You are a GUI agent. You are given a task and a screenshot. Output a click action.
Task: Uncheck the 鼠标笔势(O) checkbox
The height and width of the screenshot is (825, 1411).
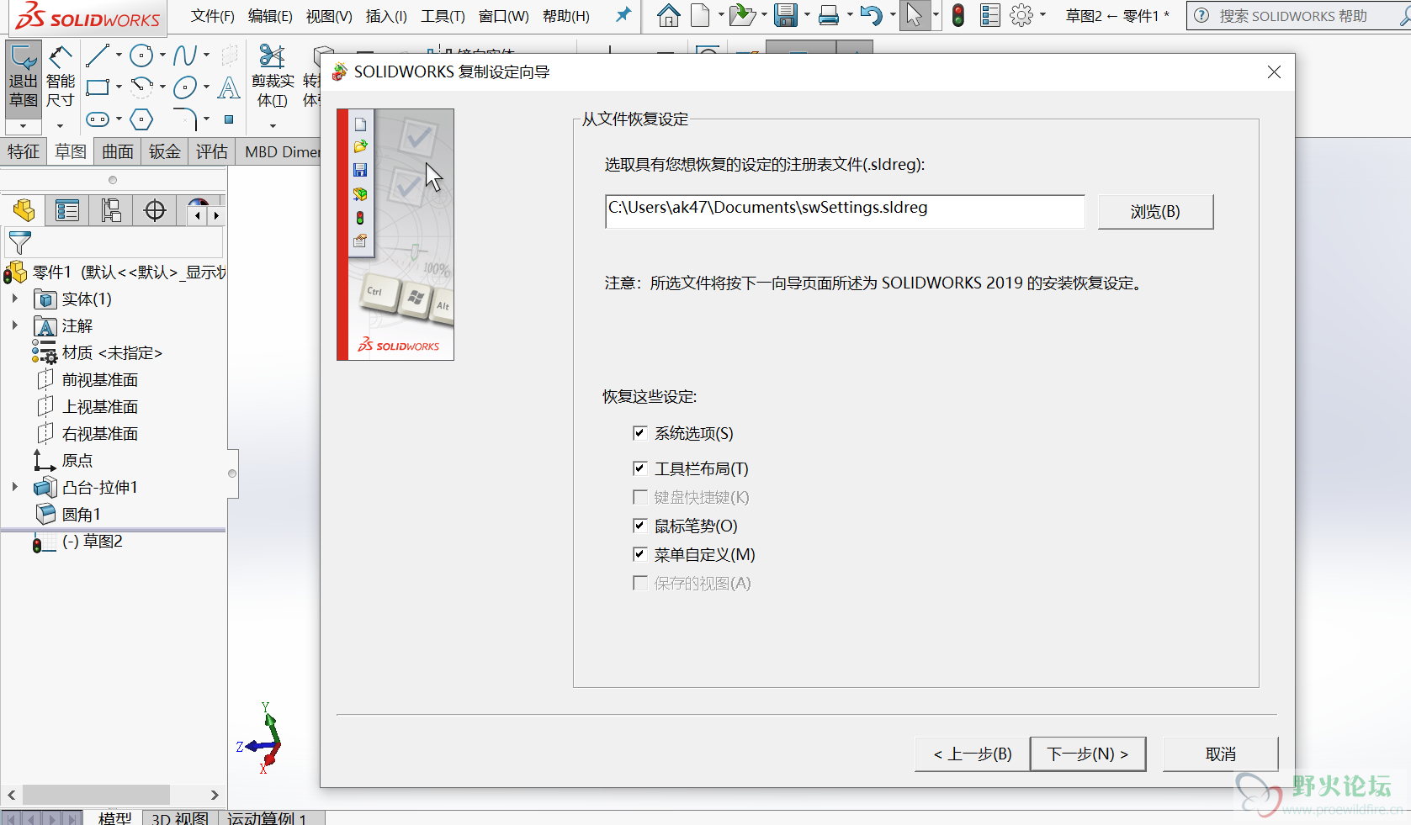tap(639, 526)
